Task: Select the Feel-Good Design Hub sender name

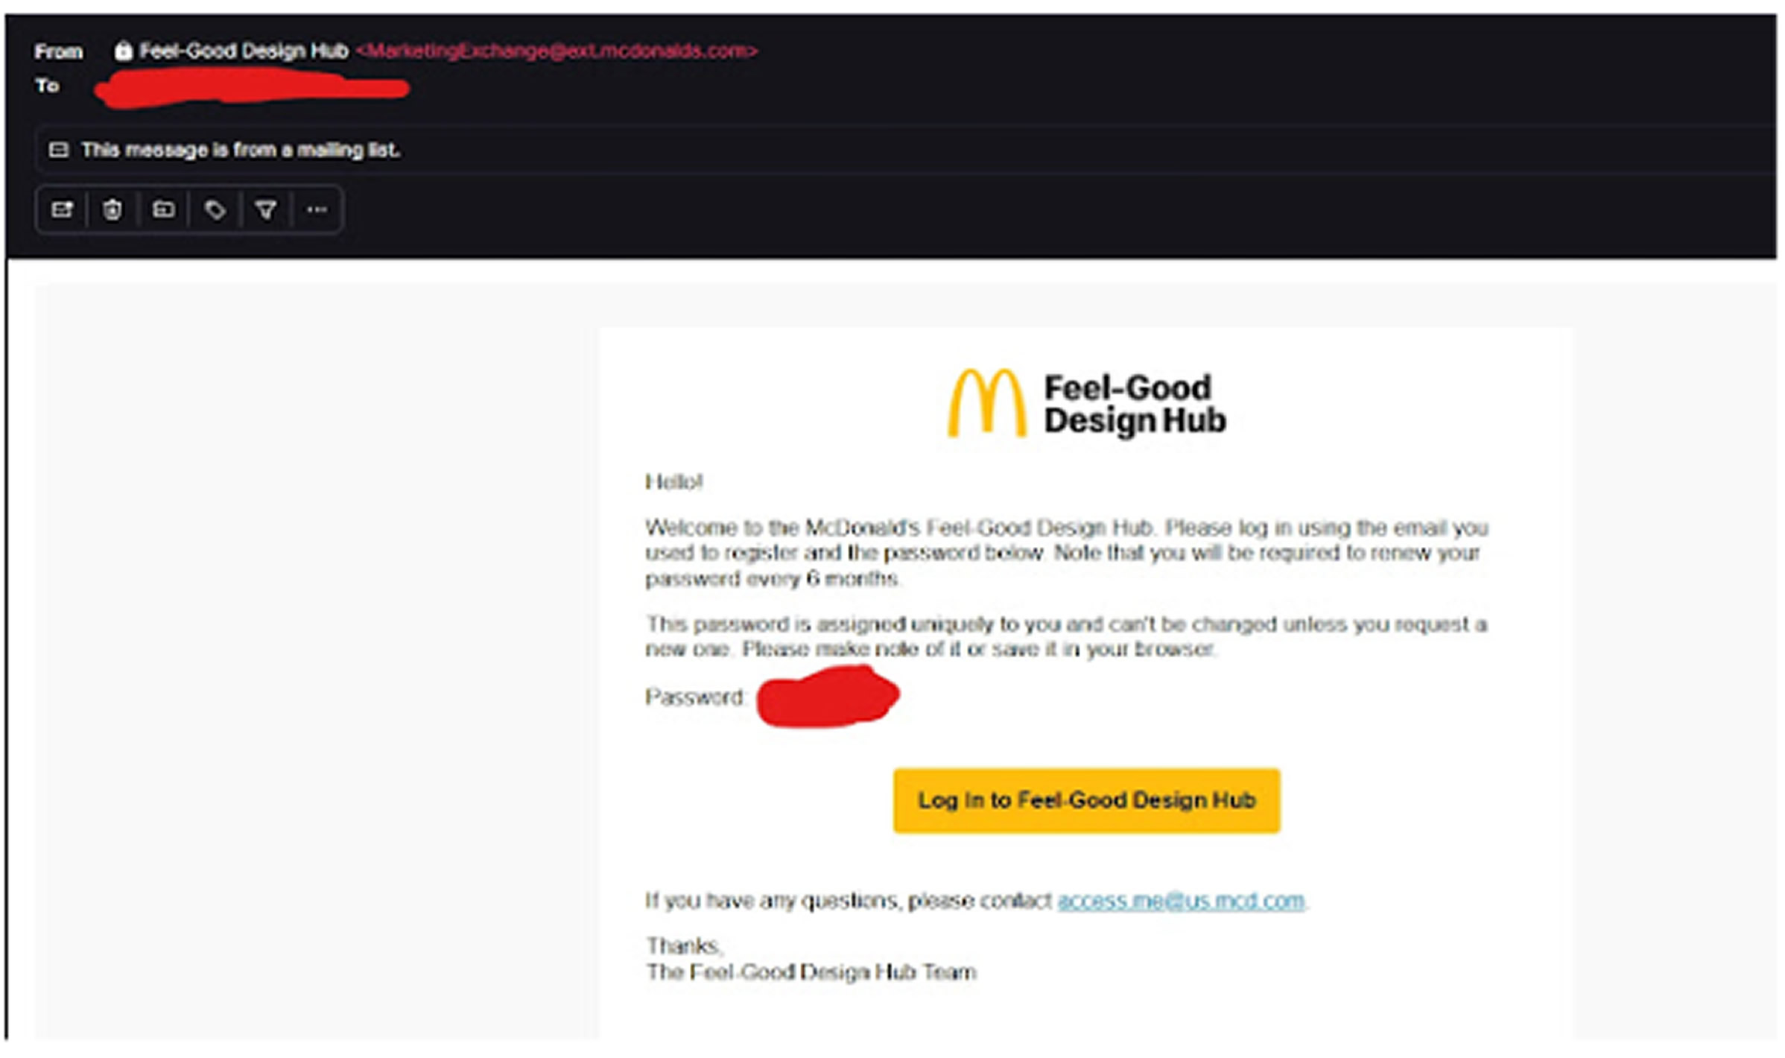Action: (x=244, y=51)
